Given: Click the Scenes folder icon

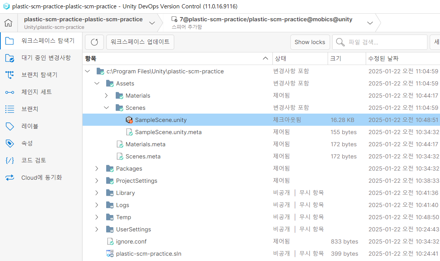Looking at the screenshot, I should coord(120,108).
